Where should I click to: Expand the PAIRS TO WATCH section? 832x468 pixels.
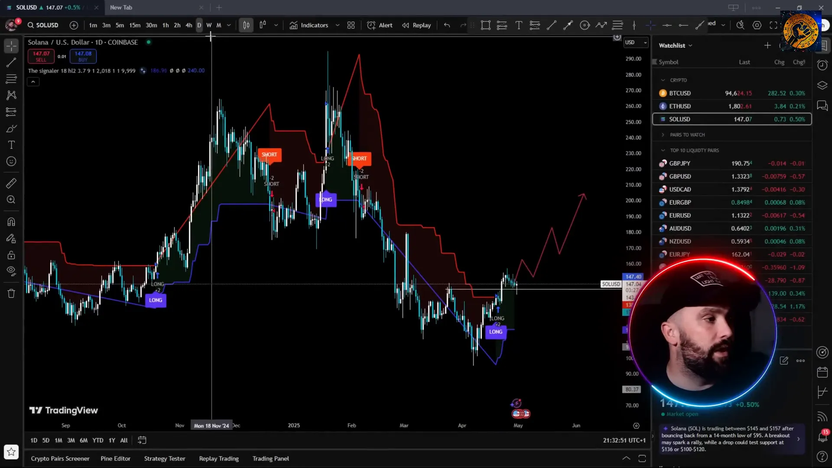tap(663, 135)
